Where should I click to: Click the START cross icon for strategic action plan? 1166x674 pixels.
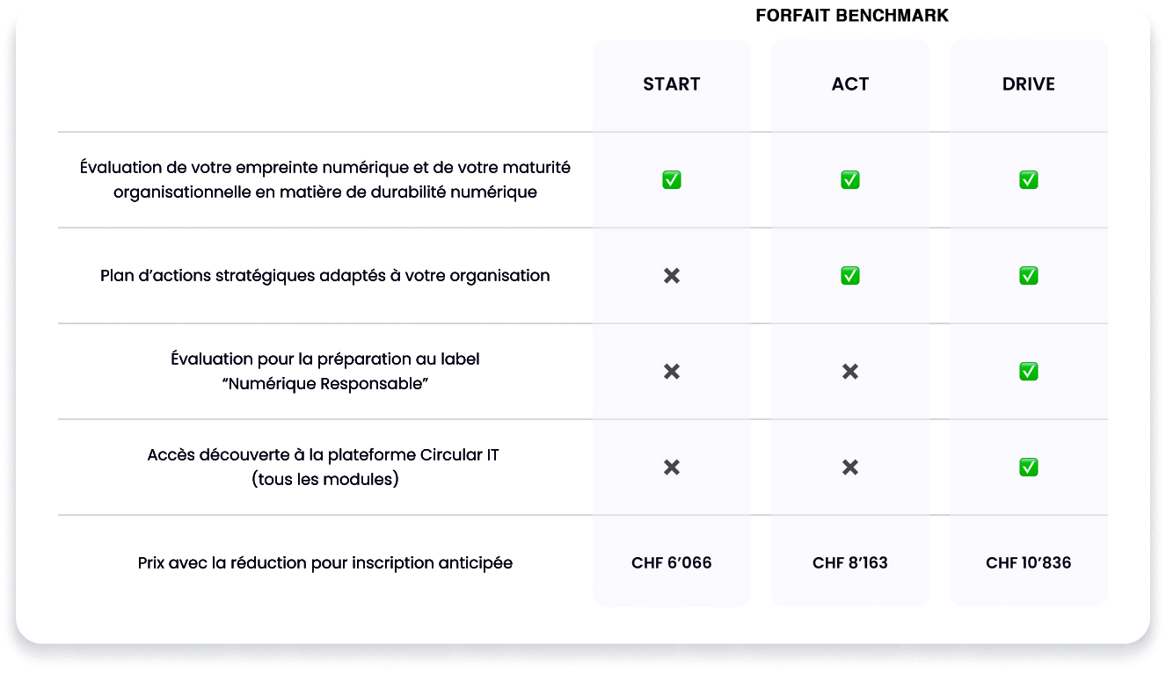click(x=672, y=276)
